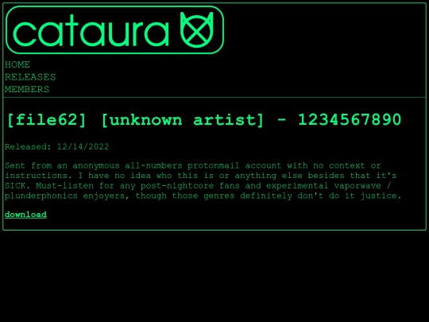Open the RELEASES section
429x322 pixels.
[x=30, y=77]
